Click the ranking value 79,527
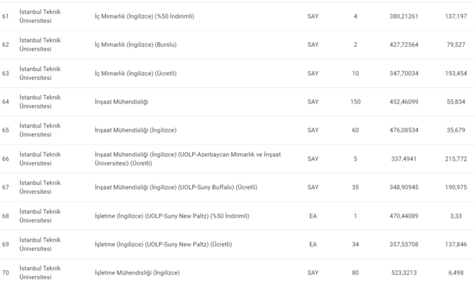This screenshot has height=284, width=475. click(455, 45)
